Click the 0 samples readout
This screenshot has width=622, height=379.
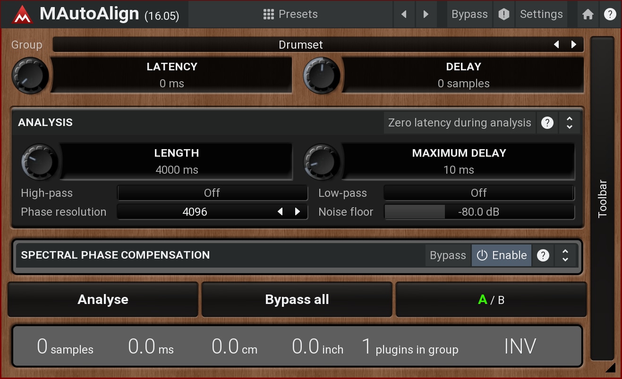(65, 347)
